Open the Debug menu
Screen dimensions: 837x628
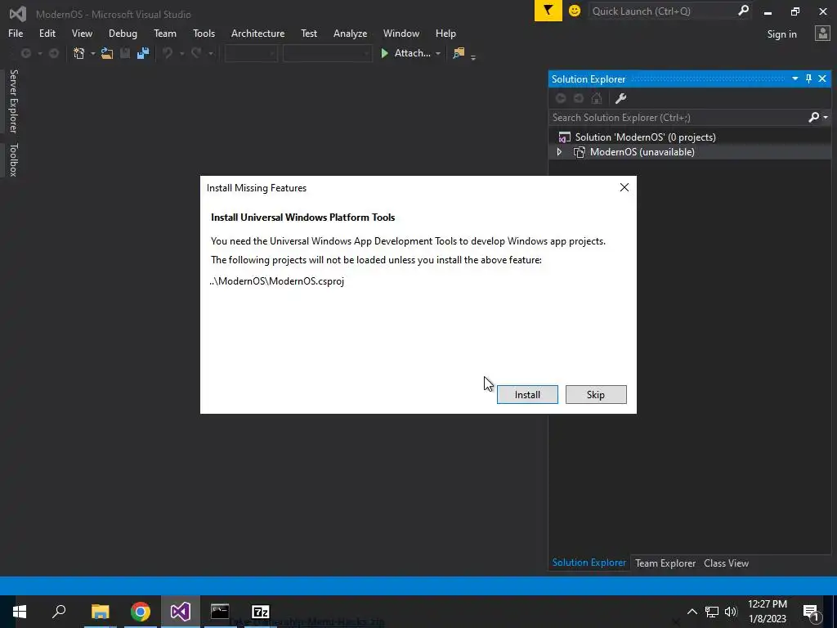[x=123, y=33]
